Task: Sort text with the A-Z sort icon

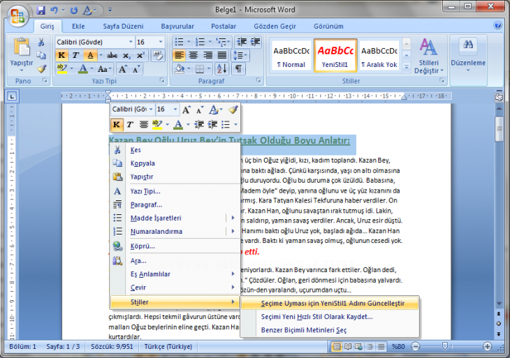Action: click(x=222, y=69)
